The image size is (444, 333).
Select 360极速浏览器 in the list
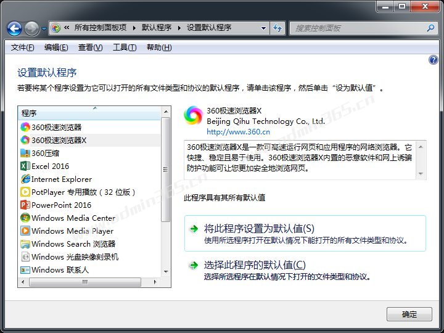[x=57, y=128]
